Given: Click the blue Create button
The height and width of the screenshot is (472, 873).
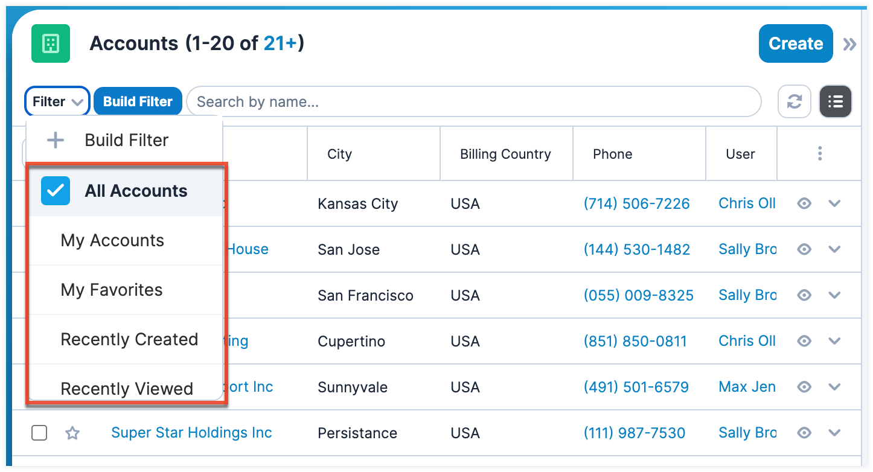Looking at the screenshot, I should click(796, 43).
